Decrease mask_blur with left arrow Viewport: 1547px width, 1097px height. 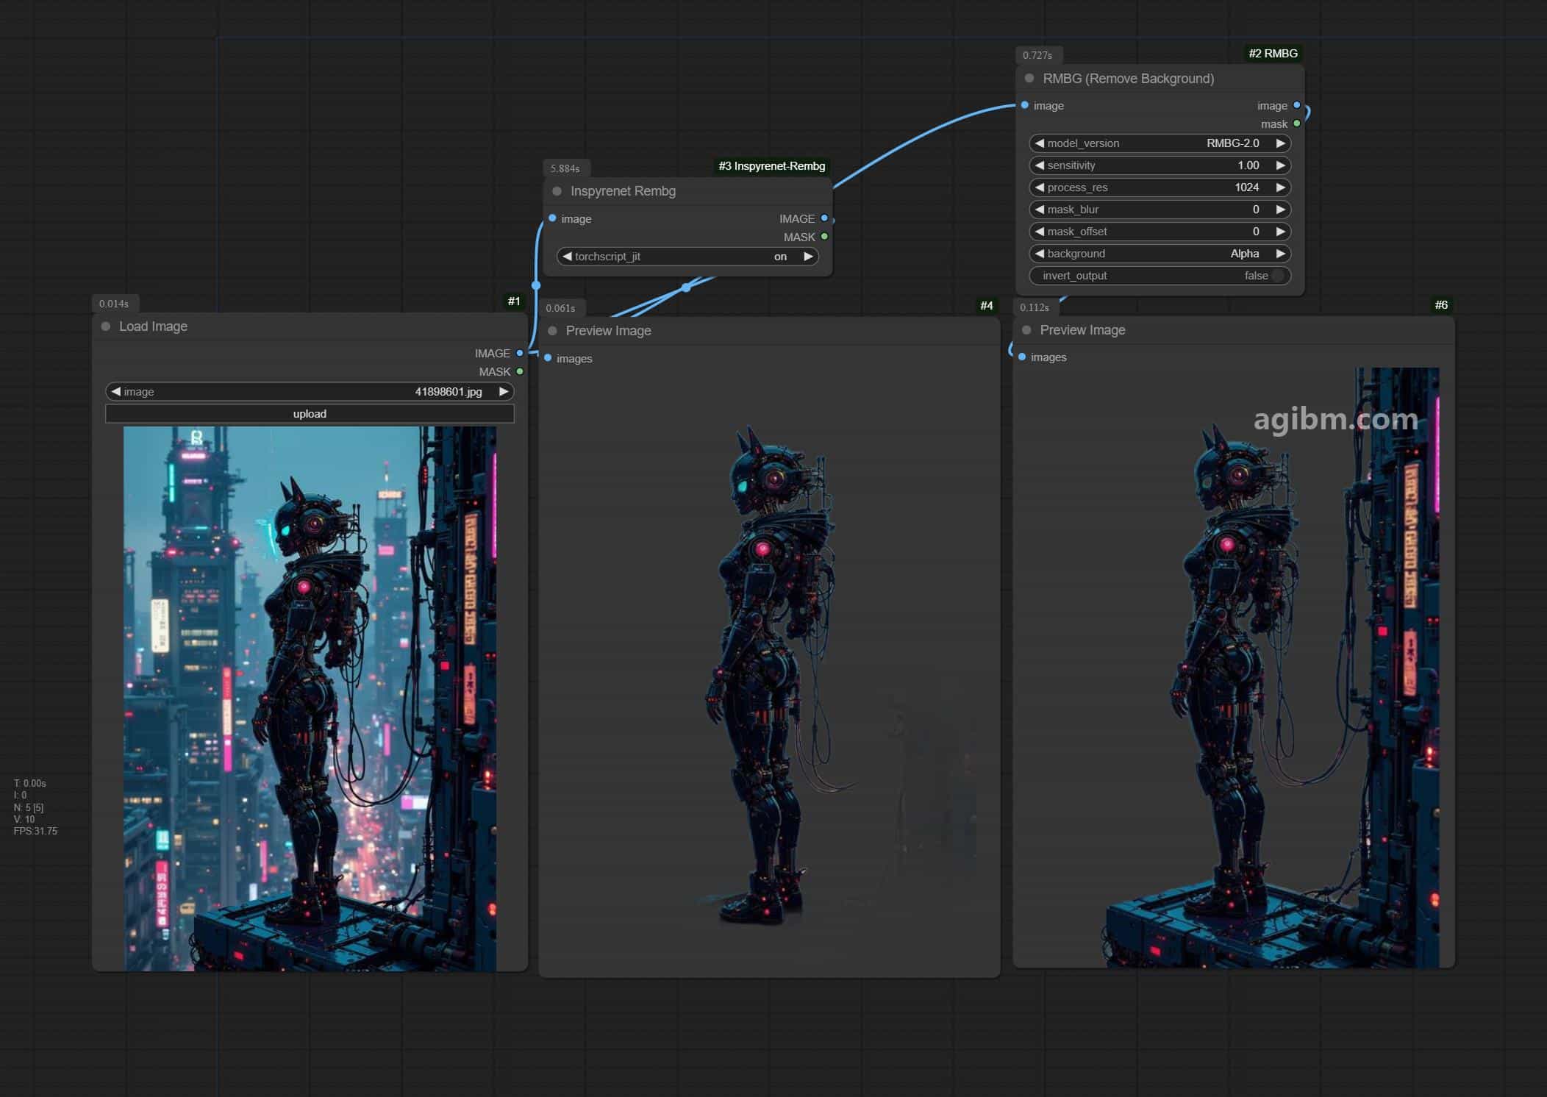[1040, 210]
